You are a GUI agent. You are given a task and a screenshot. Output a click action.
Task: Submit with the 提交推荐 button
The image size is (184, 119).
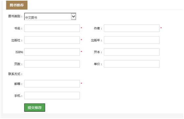(35, 107)
